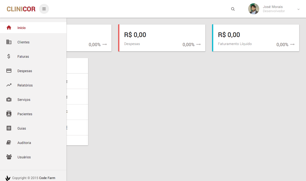The image size is (306, 181).
Task: Click the Code Farm footer link
Action: point(47,178)
